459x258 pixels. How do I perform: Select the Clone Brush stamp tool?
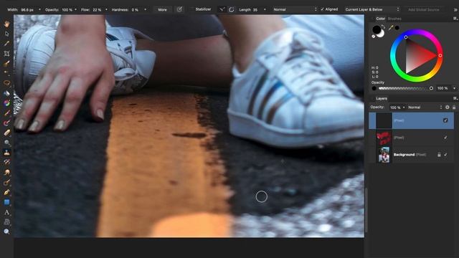pos(6,153)
